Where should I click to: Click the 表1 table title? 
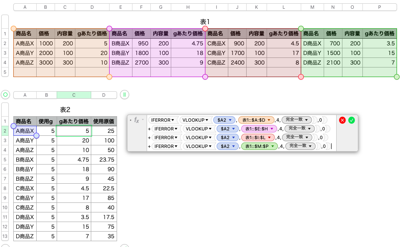[x=205, y=22]
